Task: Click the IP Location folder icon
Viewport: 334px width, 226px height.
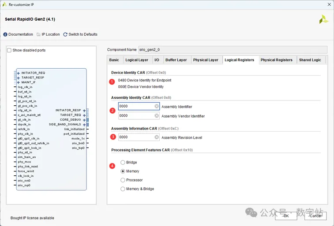Action: (x=38, y=34)
